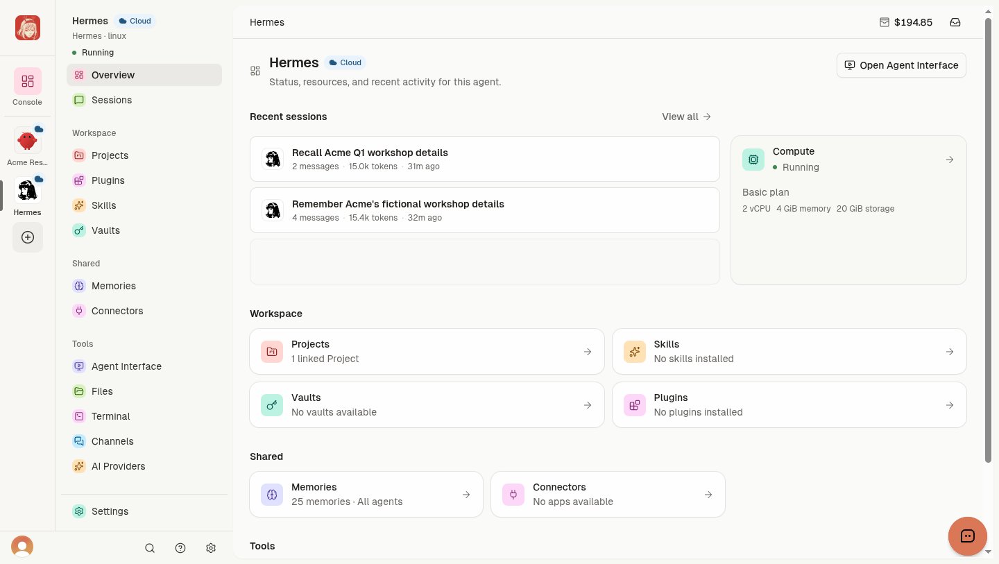Screen dimensions: 999x564
Task: Open Settings in the sidebar
Action: point(144,511)
